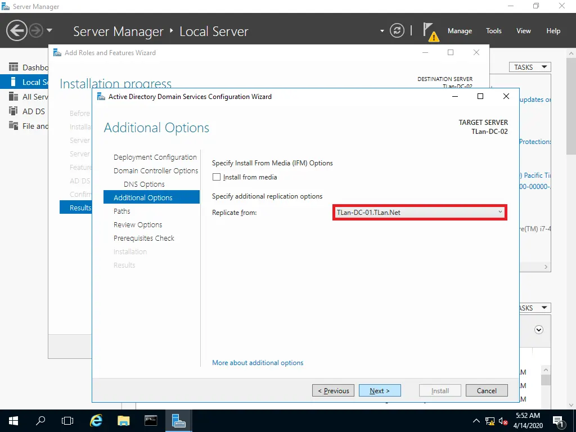Select the Local Server sidebar icon
The image size is (576, 432).
(x=13, y=82)
